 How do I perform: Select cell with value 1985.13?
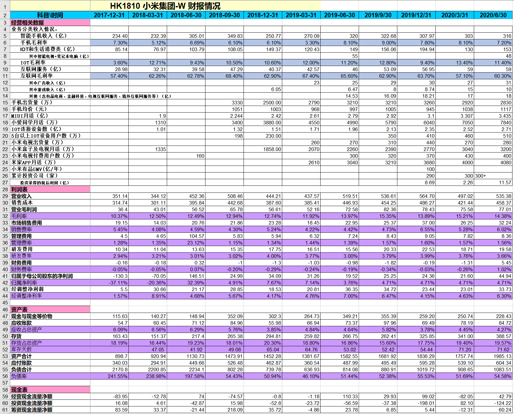coord(493,356)
